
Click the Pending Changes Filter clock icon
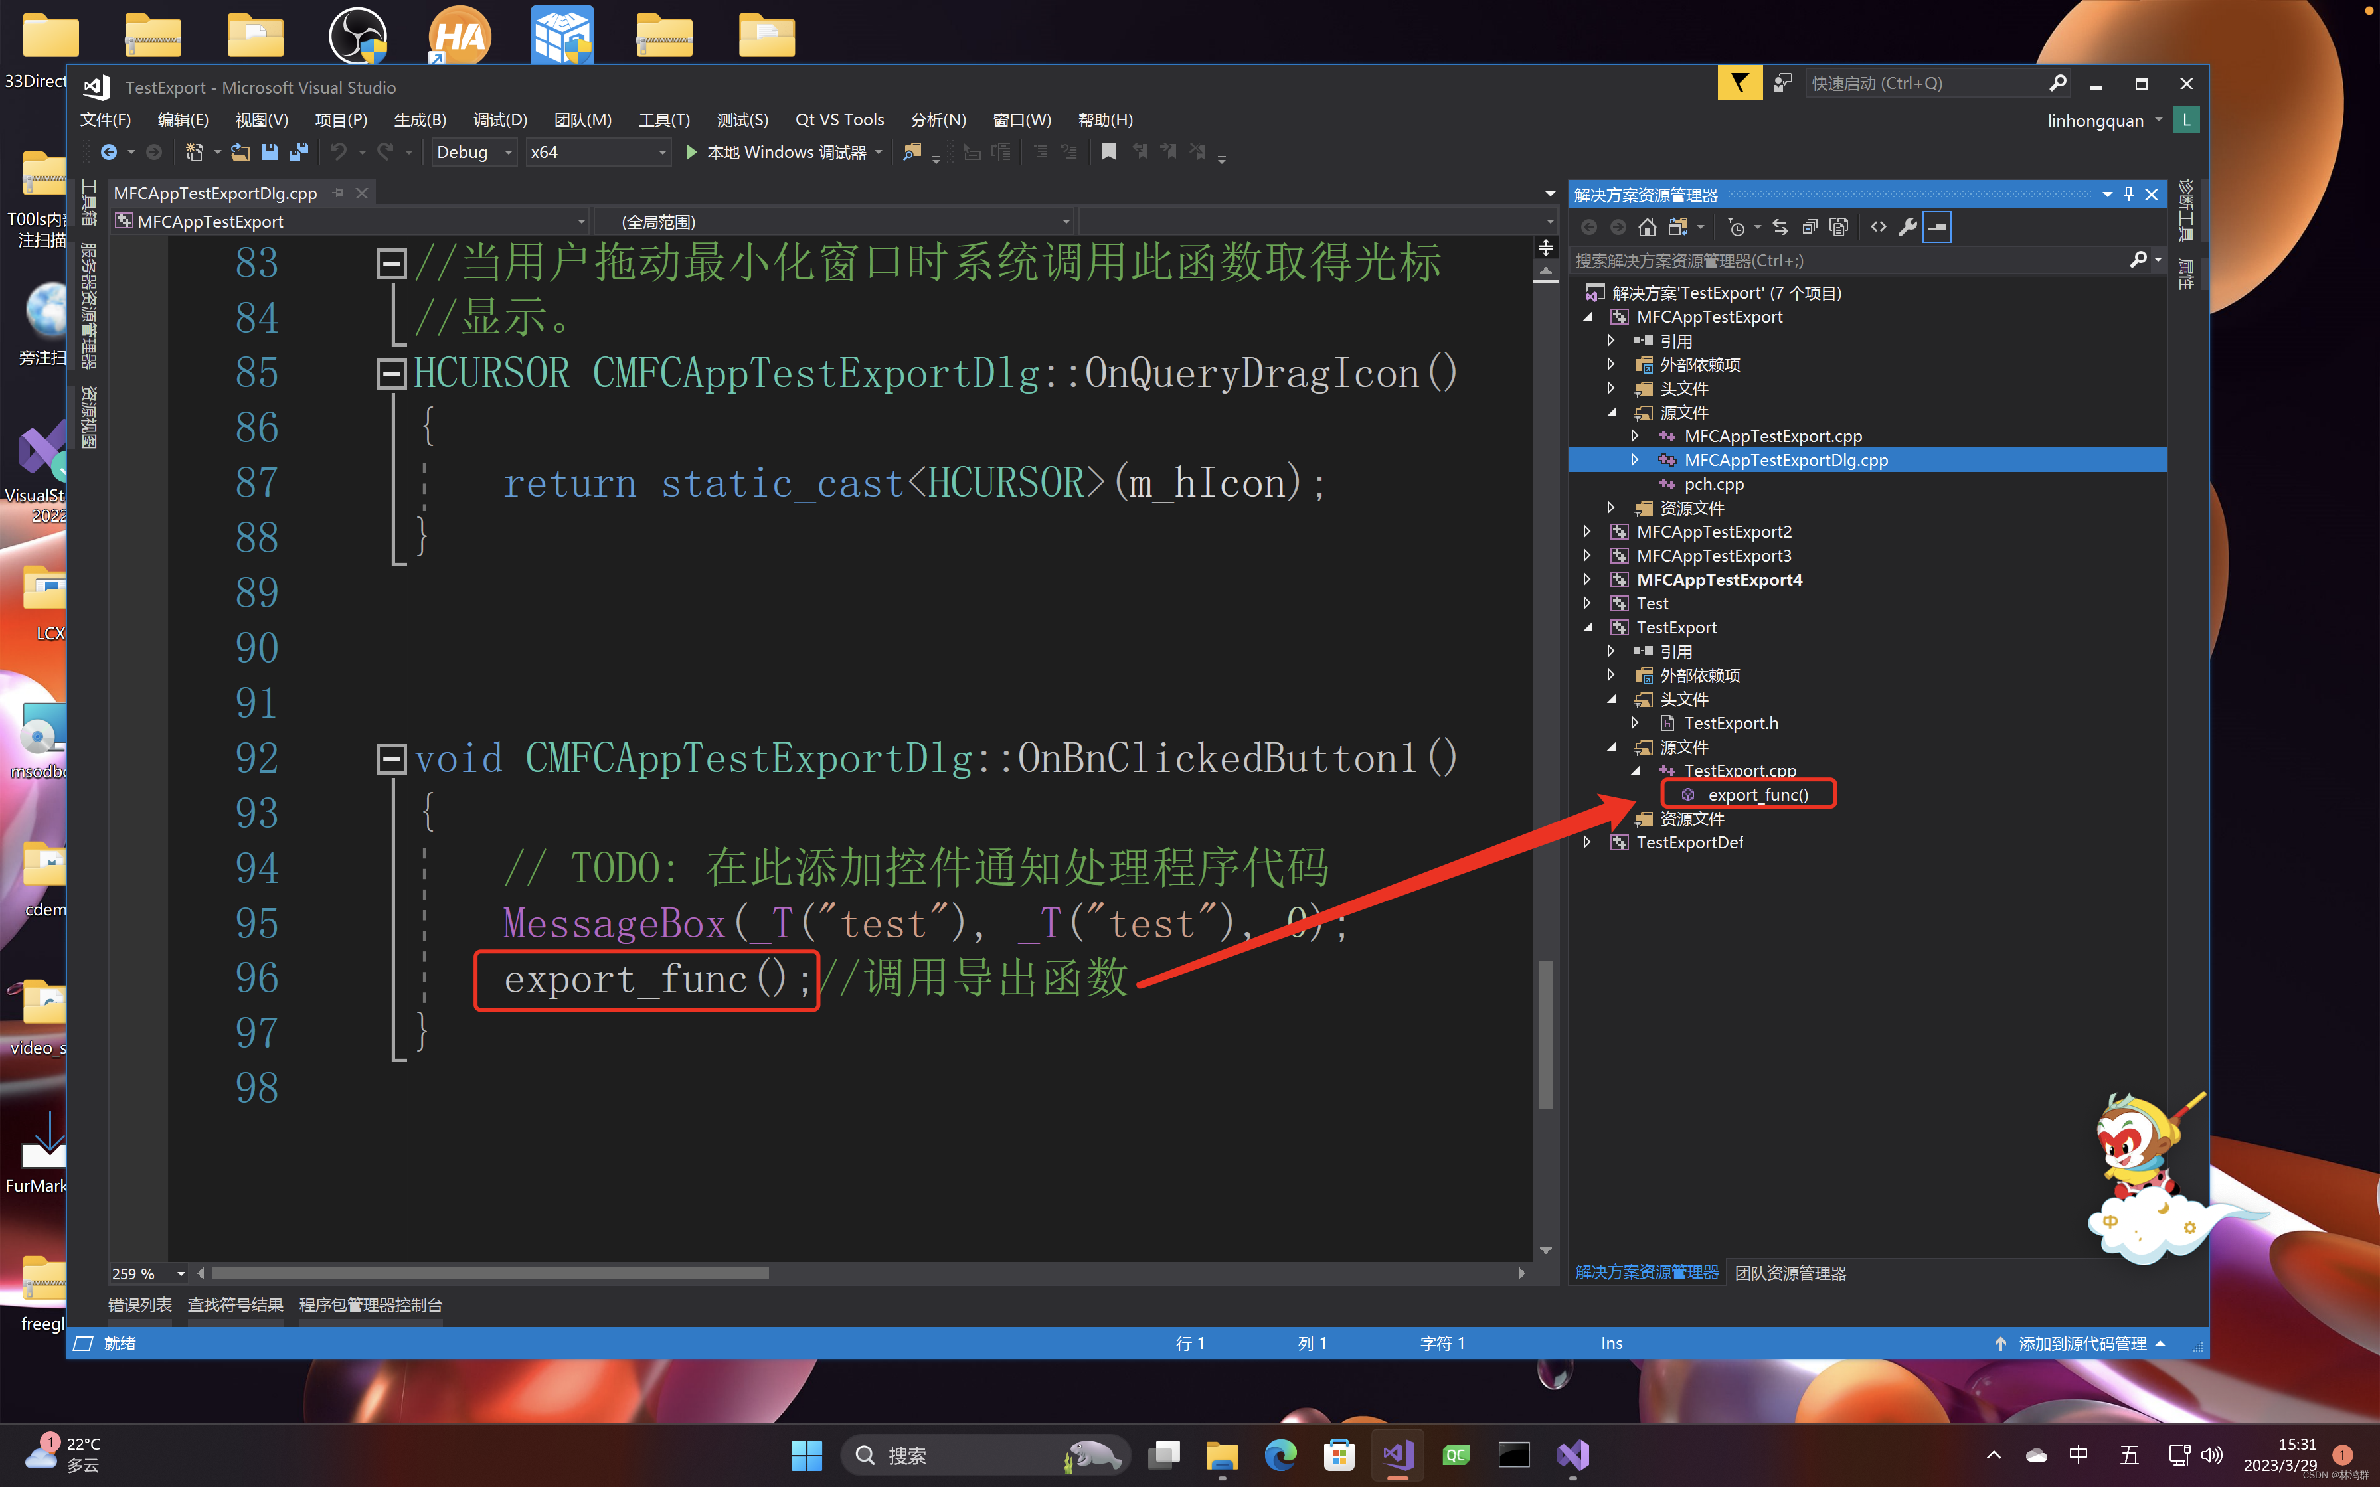click(1736, 227)
